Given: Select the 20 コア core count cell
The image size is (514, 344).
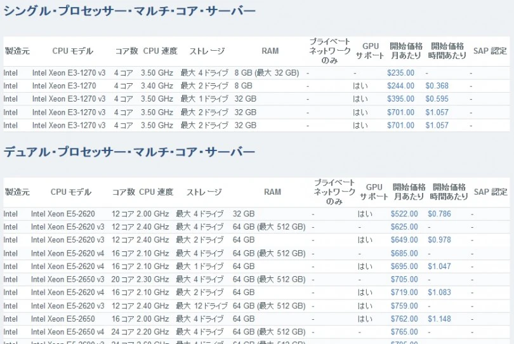Looking at the screenshot, I should click(x=122, y=279).
